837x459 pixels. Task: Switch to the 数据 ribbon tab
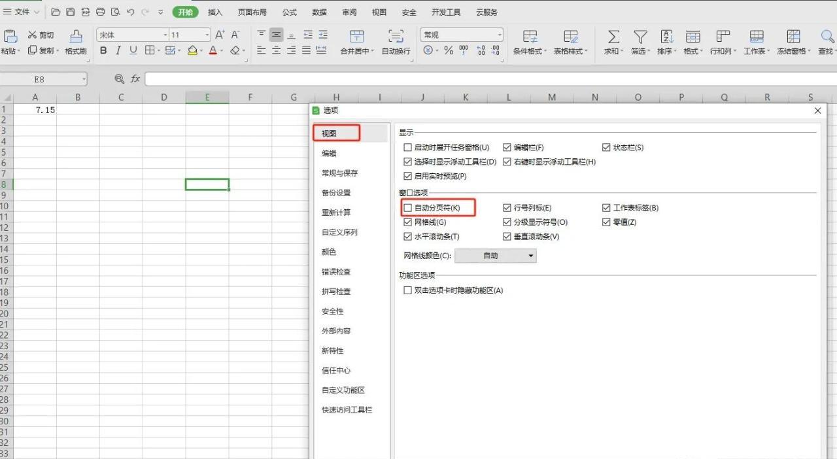pos(319,12)
